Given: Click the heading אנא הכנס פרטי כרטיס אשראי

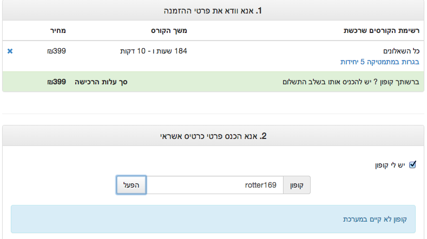Looking at the screenshot, I should (x=213, y=136).
